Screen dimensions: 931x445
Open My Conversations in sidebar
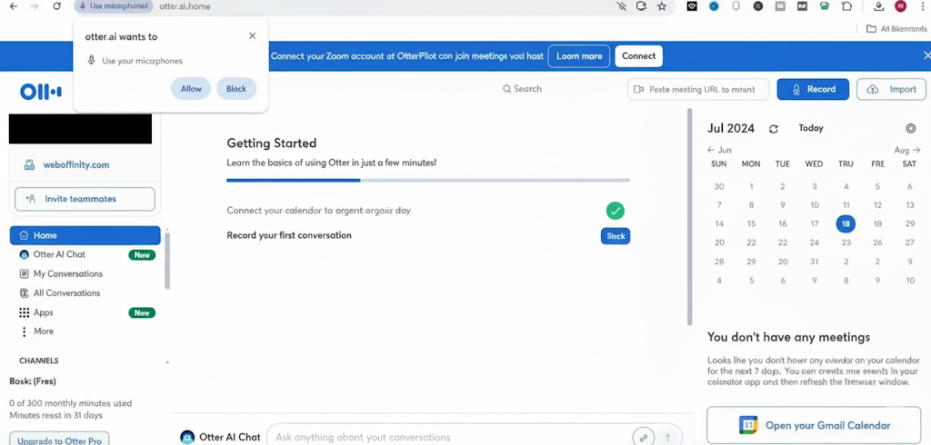67,273
